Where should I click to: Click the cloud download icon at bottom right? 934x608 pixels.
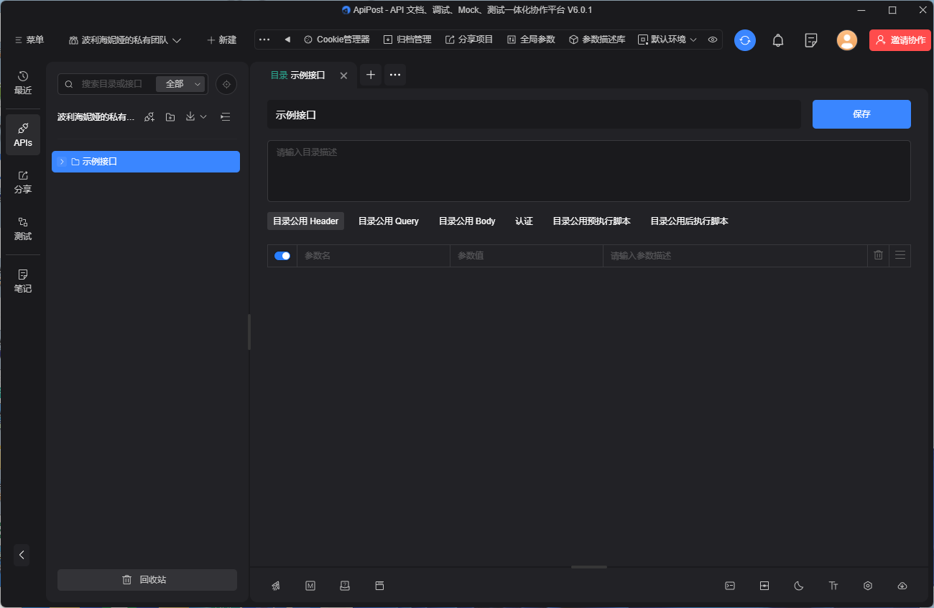(902, 586)
